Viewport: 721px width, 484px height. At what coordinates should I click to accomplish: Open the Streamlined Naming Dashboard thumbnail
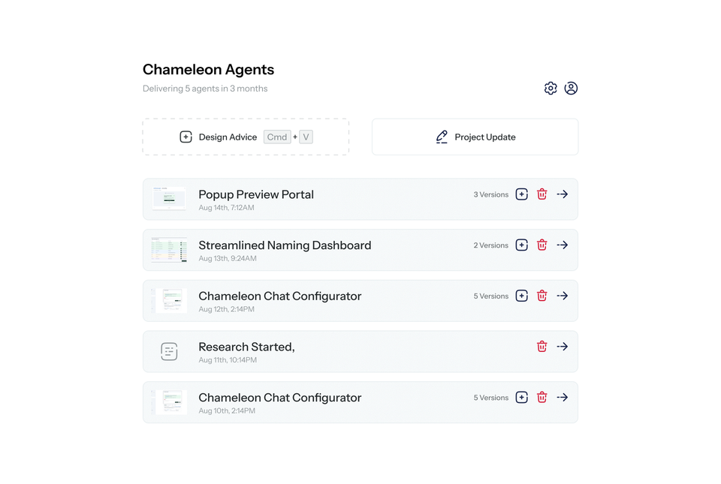tap(169, 250)
